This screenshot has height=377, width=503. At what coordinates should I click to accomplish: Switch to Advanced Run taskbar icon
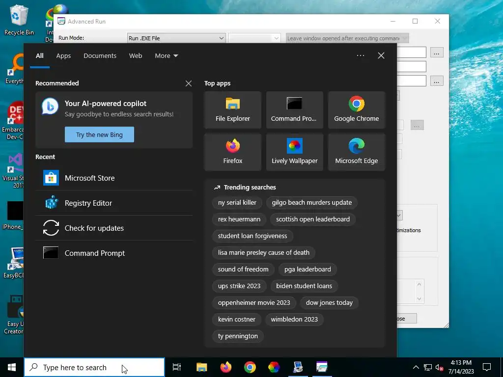pyautogui.click(x=322, y=367)
